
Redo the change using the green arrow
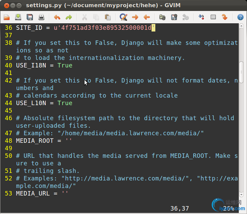point(69,17)
